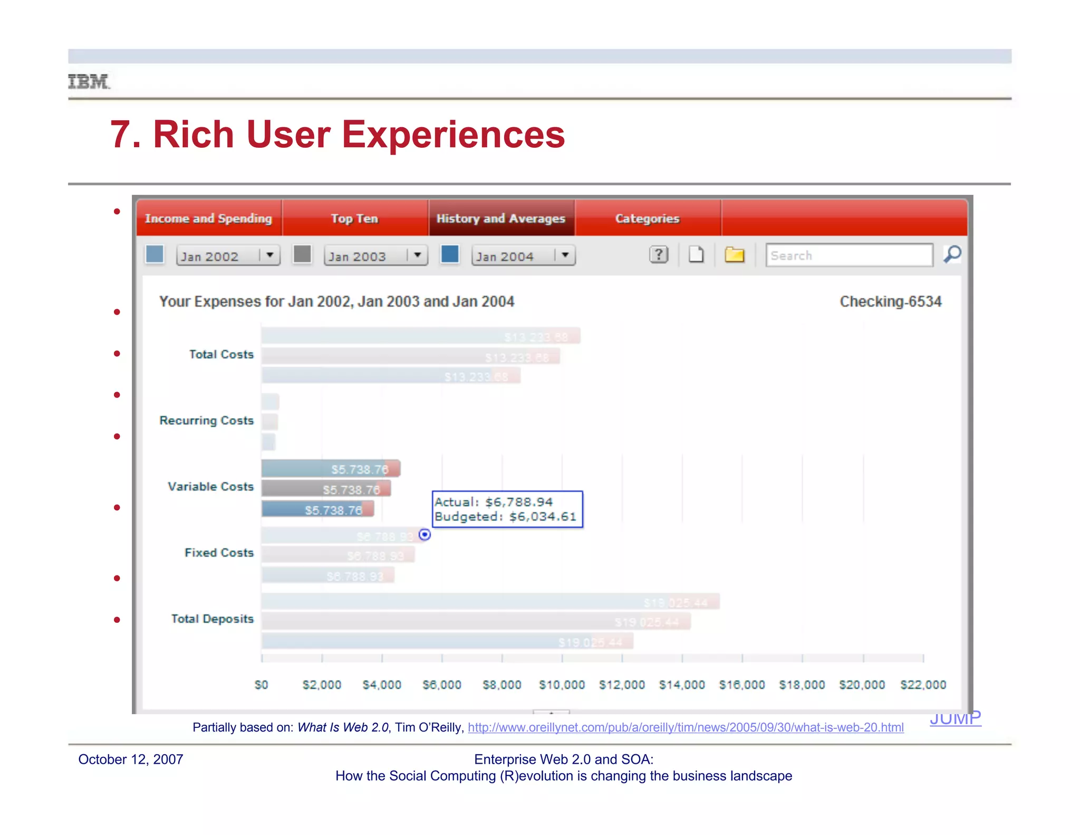Click the 7. Rich User Experiences heading

pyautogui.click(x=337, y=134)
